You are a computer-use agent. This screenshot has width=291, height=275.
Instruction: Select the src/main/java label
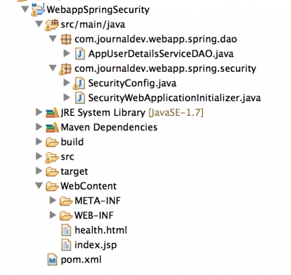pos(93,25)
